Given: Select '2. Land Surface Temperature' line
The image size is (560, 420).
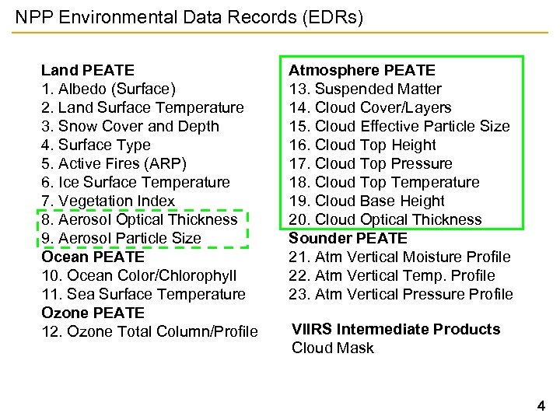Looking at the screenshot, I should [x=142, y=107].
